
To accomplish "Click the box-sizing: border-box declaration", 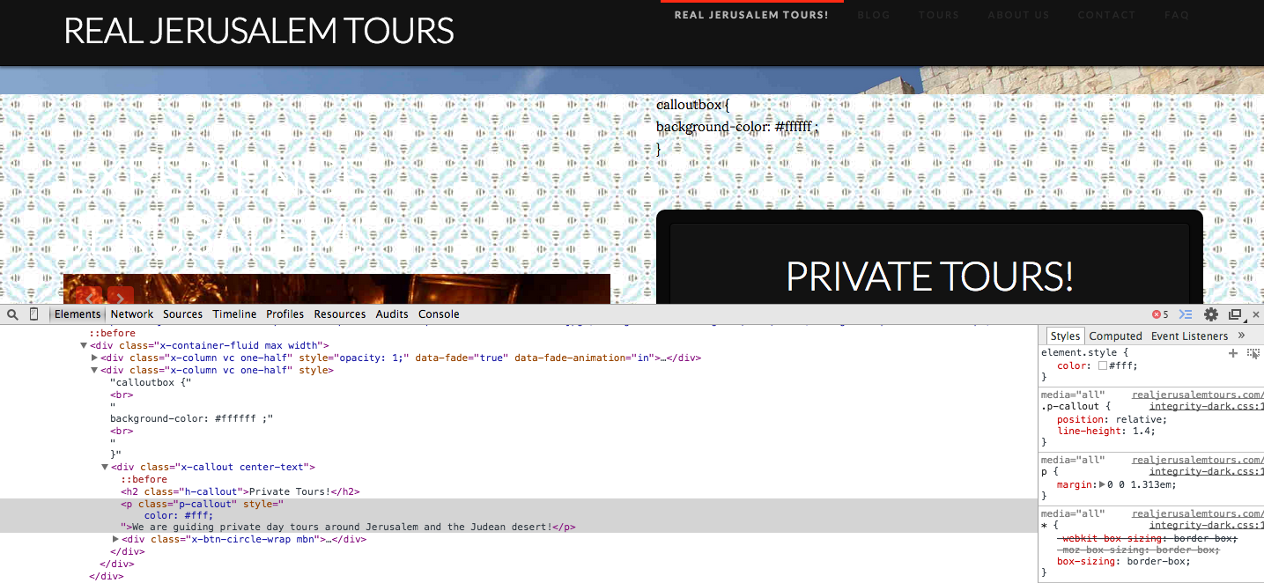I will 1123,562.
